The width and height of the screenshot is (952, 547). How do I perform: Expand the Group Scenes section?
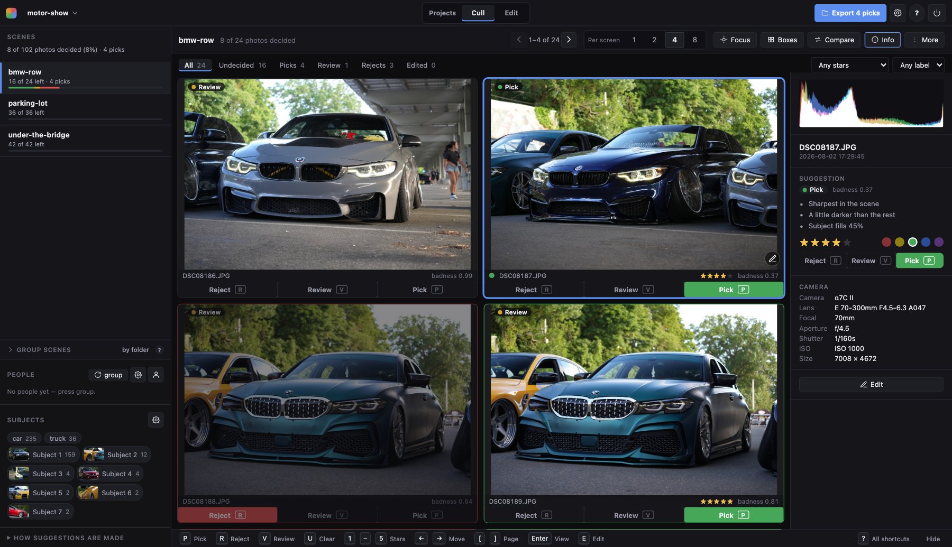click(39, 350)
